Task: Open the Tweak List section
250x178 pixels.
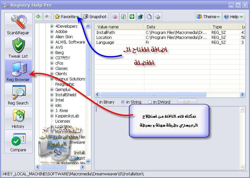Action: (x=18, y=48)
